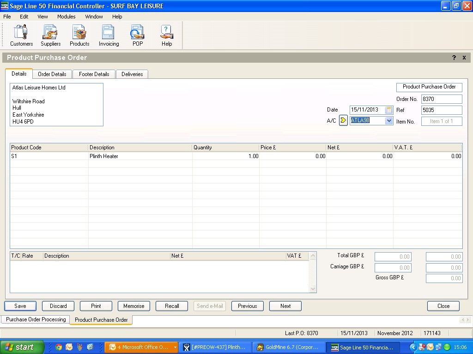Click the Memorise button
This screenshot has width=473, height=354.
pos(134,306)
